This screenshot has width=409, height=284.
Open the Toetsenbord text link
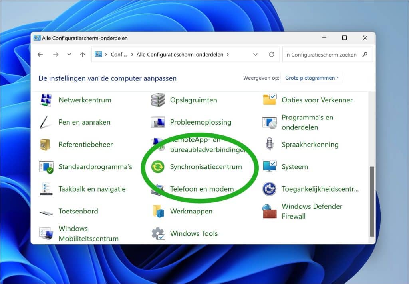[78, 211]
